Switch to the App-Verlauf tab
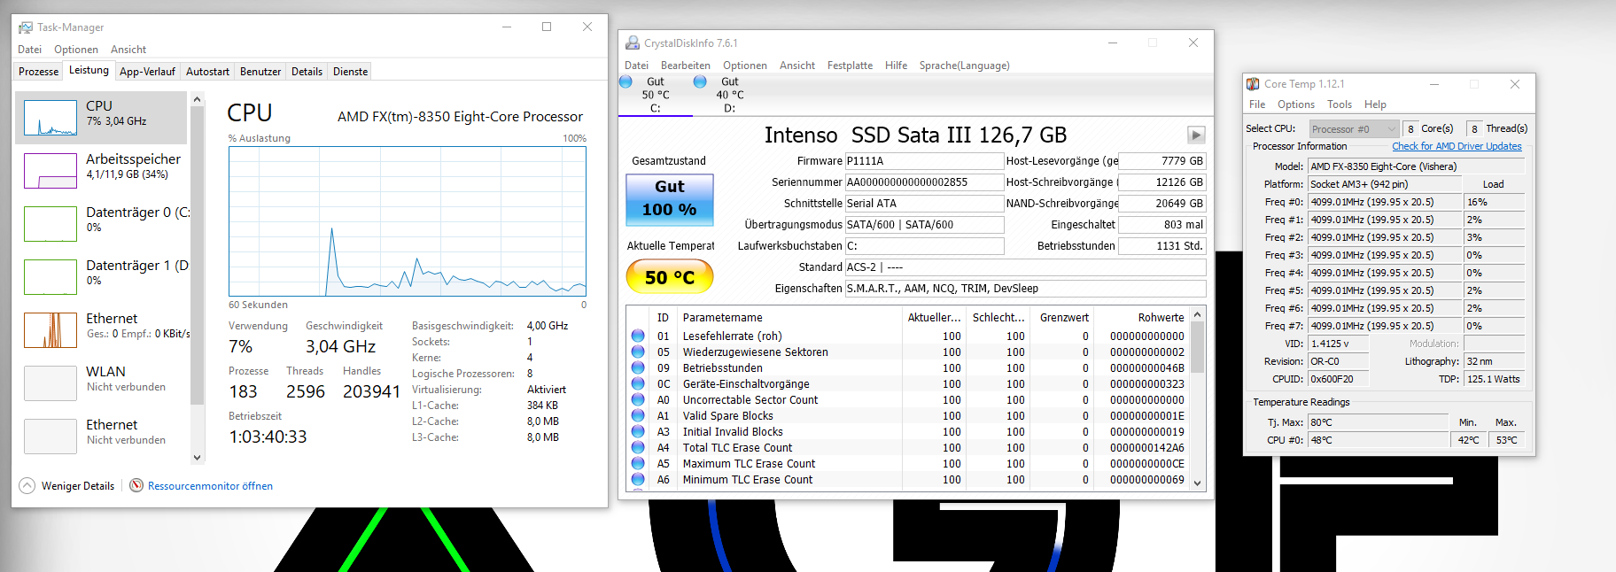The height and width of the screenshot is (572, 1616). tap(147, 72)
